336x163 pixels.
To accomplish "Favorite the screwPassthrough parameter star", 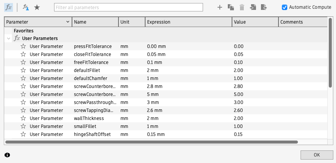I will [x=23, y=102].
